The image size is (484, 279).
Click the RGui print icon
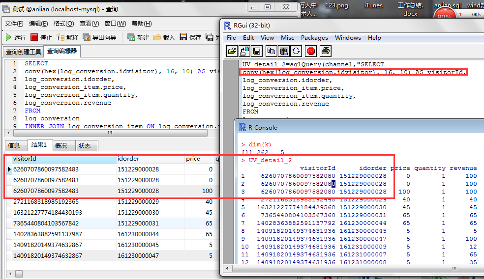(325, 51)
